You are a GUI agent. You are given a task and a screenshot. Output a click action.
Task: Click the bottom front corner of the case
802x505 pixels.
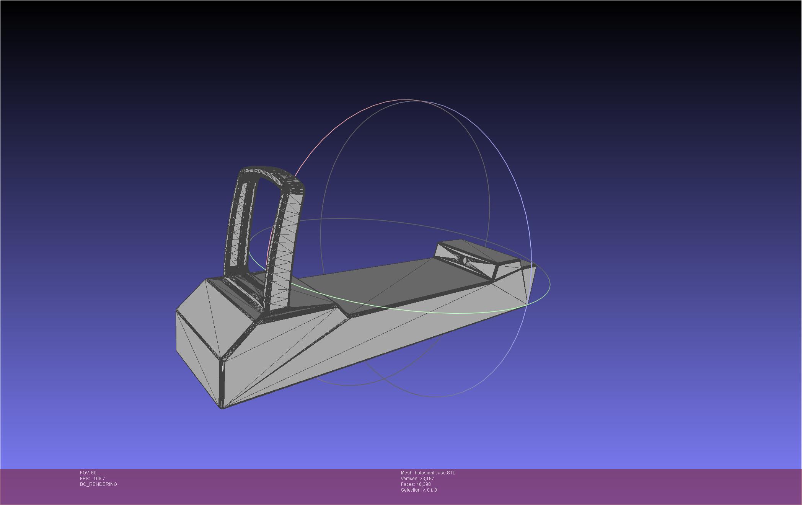[222, 407]
